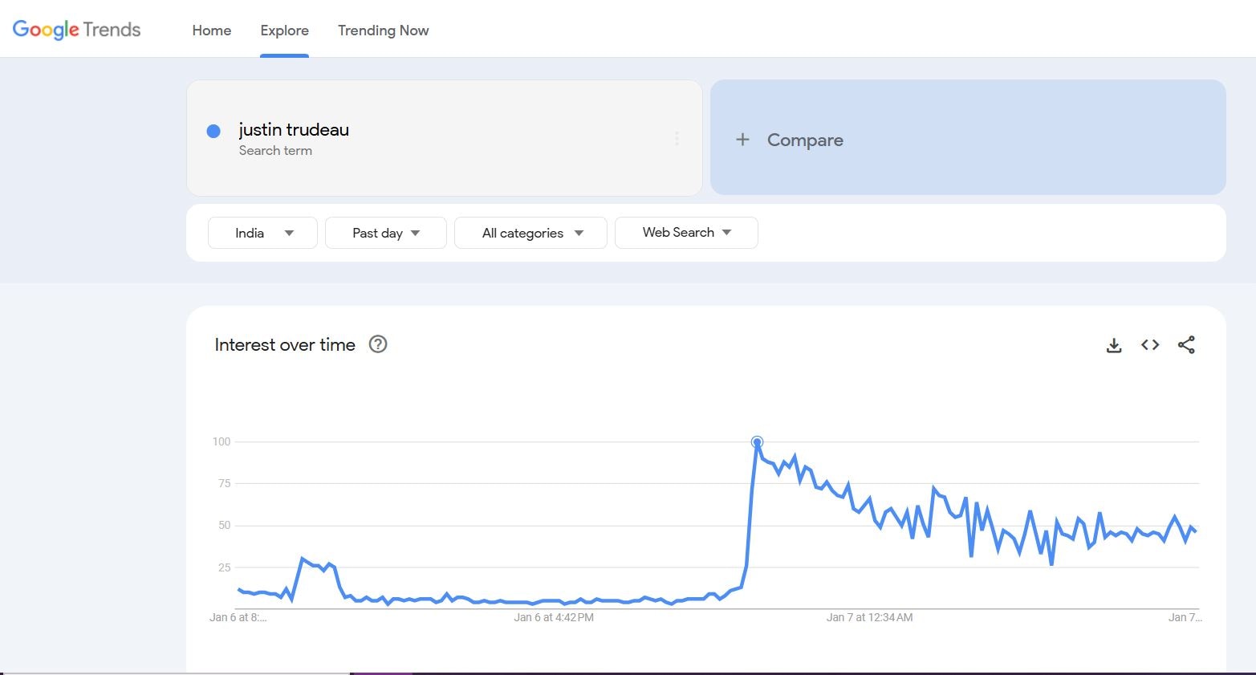Click the Jan 7 at 12:34 AM axis label

click(x=869, y=617)
